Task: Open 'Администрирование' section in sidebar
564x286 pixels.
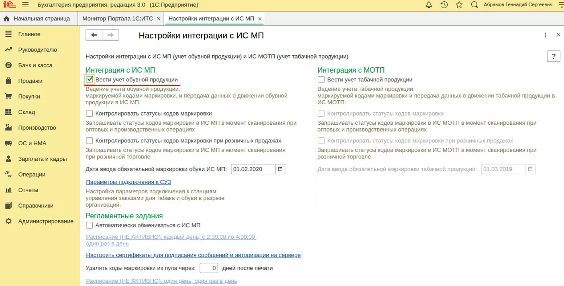Action: (x=46, y=221)
